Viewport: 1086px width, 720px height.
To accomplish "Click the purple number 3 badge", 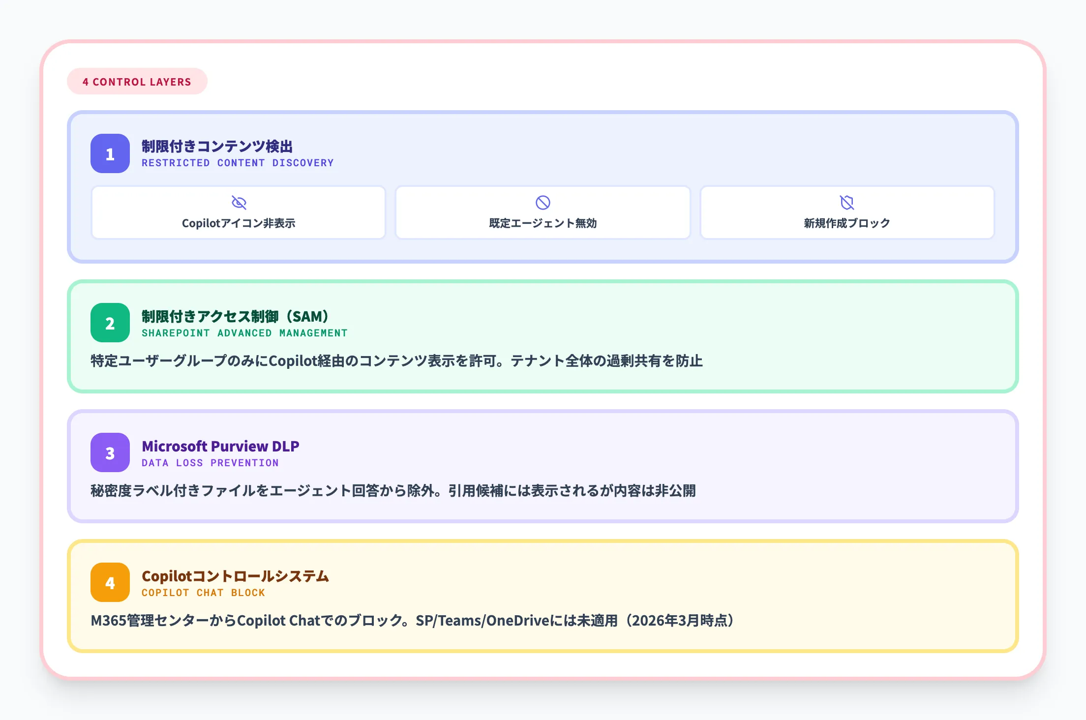I will coord(110,453).
